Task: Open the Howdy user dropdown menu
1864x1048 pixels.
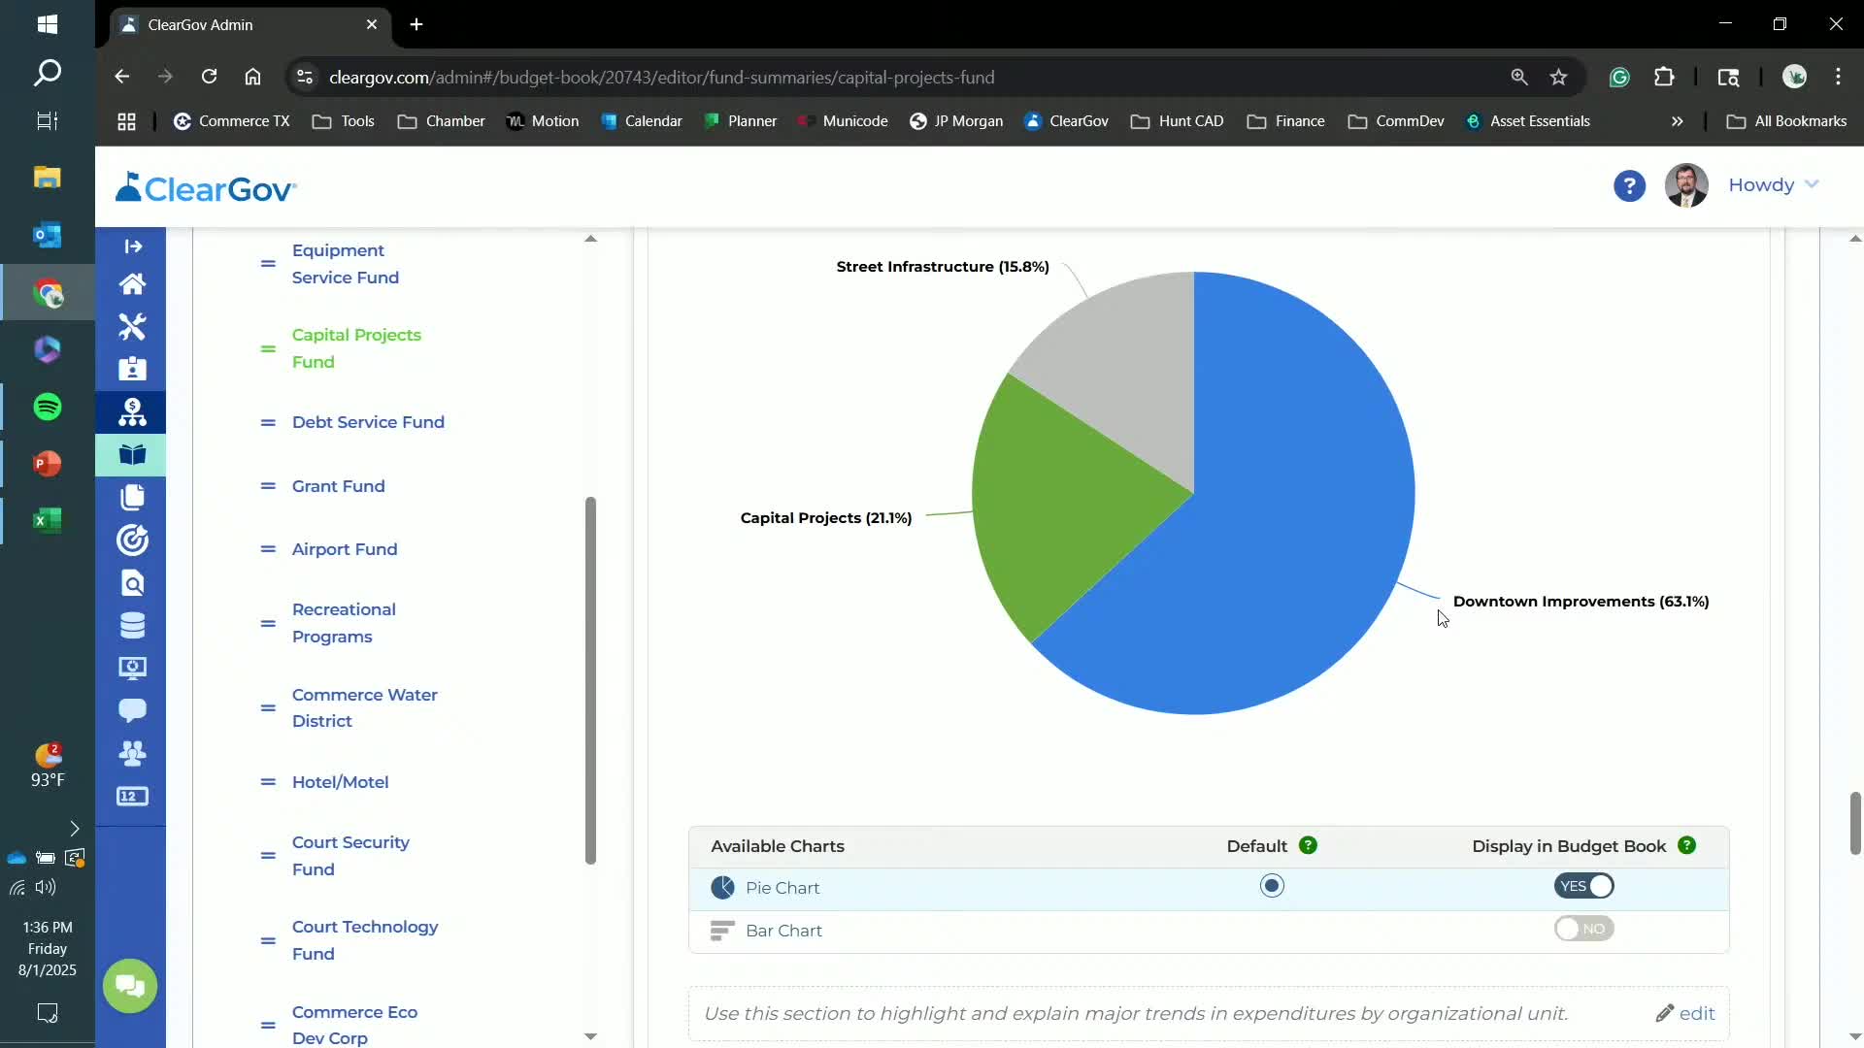Action: 1773,185
